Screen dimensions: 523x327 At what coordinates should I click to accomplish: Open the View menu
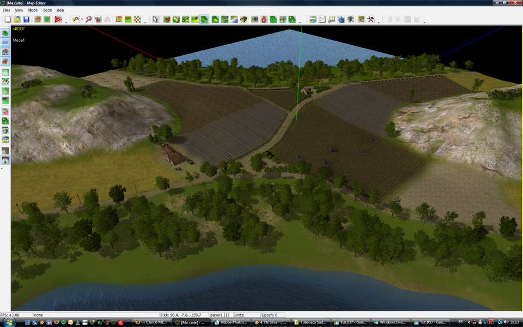coord(19,10)
